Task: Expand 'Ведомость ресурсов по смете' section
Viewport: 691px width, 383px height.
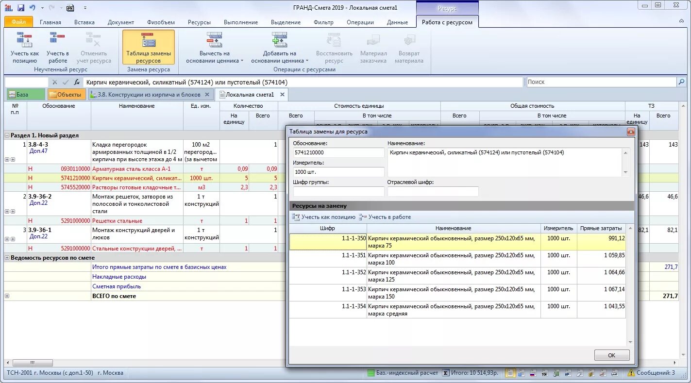Action: coord(7,258)
